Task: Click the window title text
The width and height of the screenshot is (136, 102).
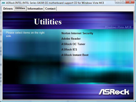Action: coord(55,3)
